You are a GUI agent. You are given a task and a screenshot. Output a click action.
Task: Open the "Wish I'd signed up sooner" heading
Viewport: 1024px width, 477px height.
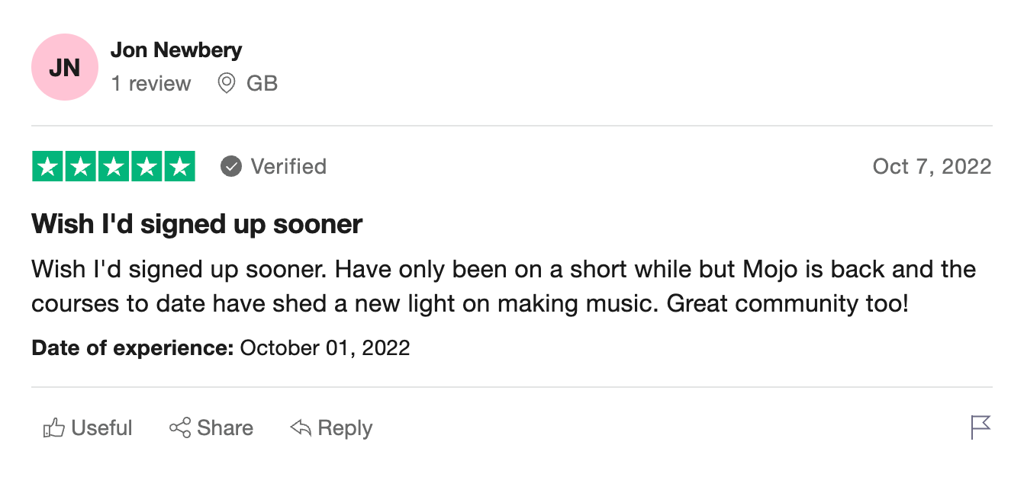pyautogui.click(x=197, y=224)
